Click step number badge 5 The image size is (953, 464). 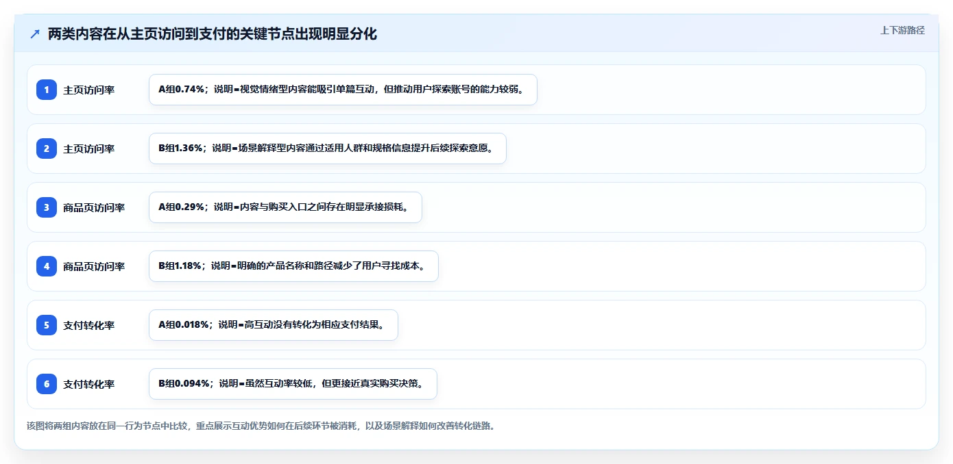[x=47, y=325]
